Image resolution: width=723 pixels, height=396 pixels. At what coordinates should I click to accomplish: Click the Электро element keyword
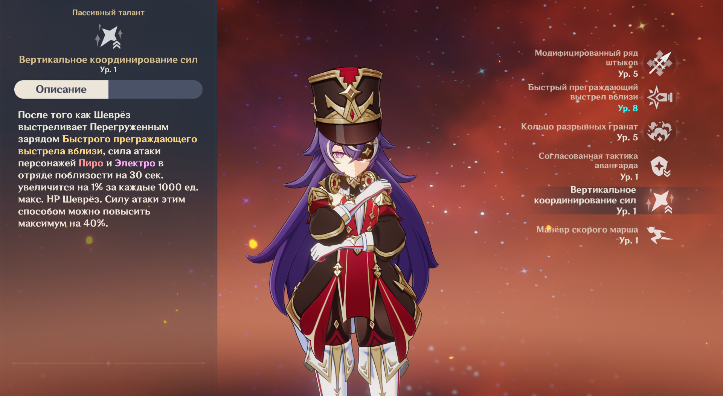135,163
